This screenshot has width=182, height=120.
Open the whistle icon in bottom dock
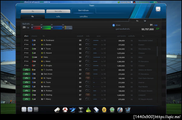[x=57, y=110]
